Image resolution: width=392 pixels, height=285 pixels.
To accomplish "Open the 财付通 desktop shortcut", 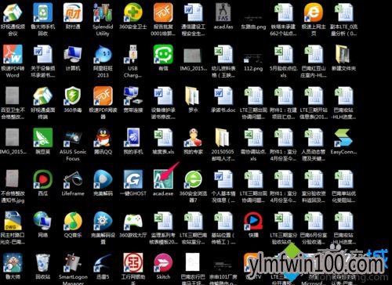I will tap(73, 16).
